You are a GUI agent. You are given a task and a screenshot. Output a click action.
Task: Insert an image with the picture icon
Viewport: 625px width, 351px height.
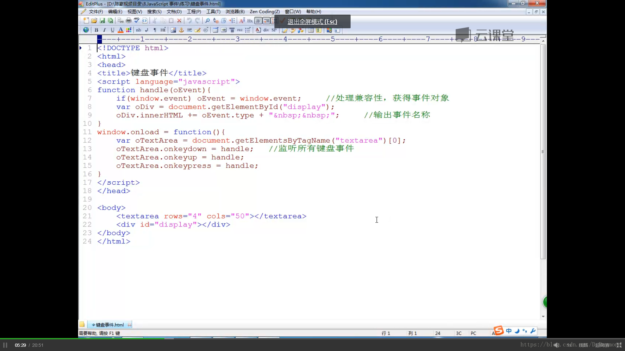tap(173, 30)
